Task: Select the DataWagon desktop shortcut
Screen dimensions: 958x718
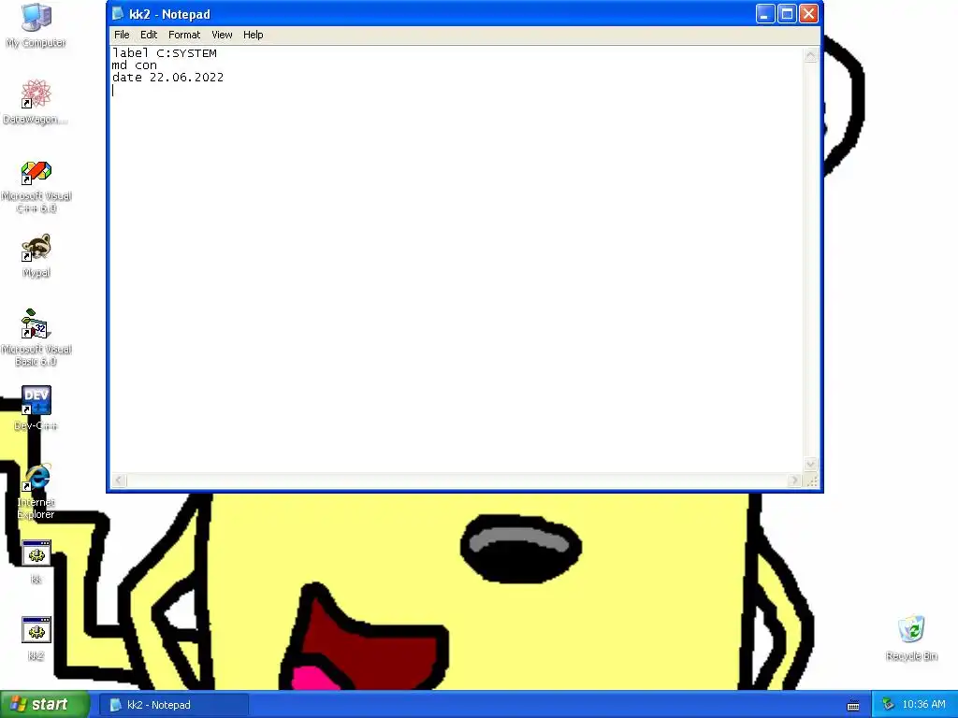Action: pos(36,102)
